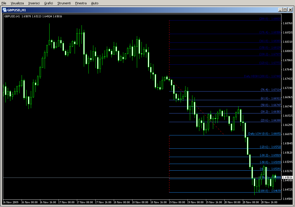The image size is (295, 207).
Task: Click the GBPUSD,H1 window title bar
Action: [x=144, y=10]
